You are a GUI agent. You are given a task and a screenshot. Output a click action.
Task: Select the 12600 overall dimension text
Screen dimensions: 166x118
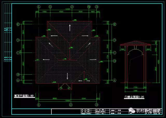68,101
